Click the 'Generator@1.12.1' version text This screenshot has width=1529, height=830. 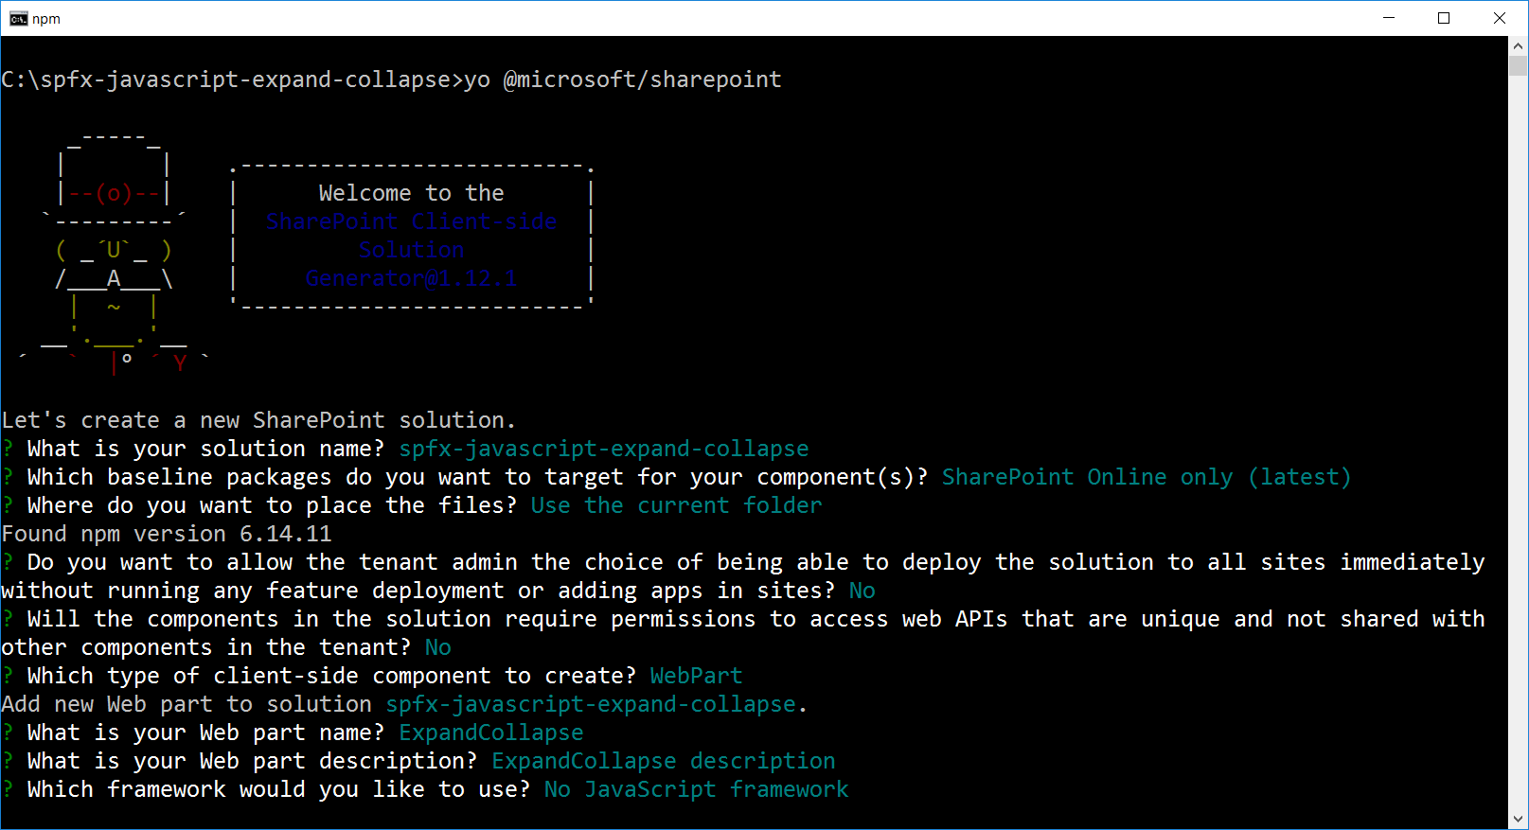pos(411,278)
